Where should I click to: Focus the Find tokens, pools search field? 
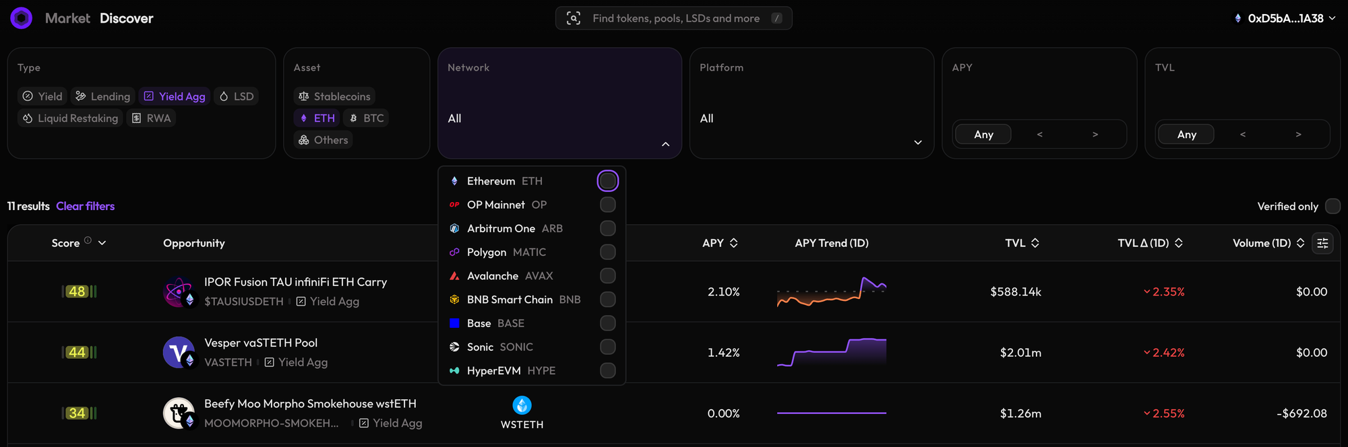point(674,18)
